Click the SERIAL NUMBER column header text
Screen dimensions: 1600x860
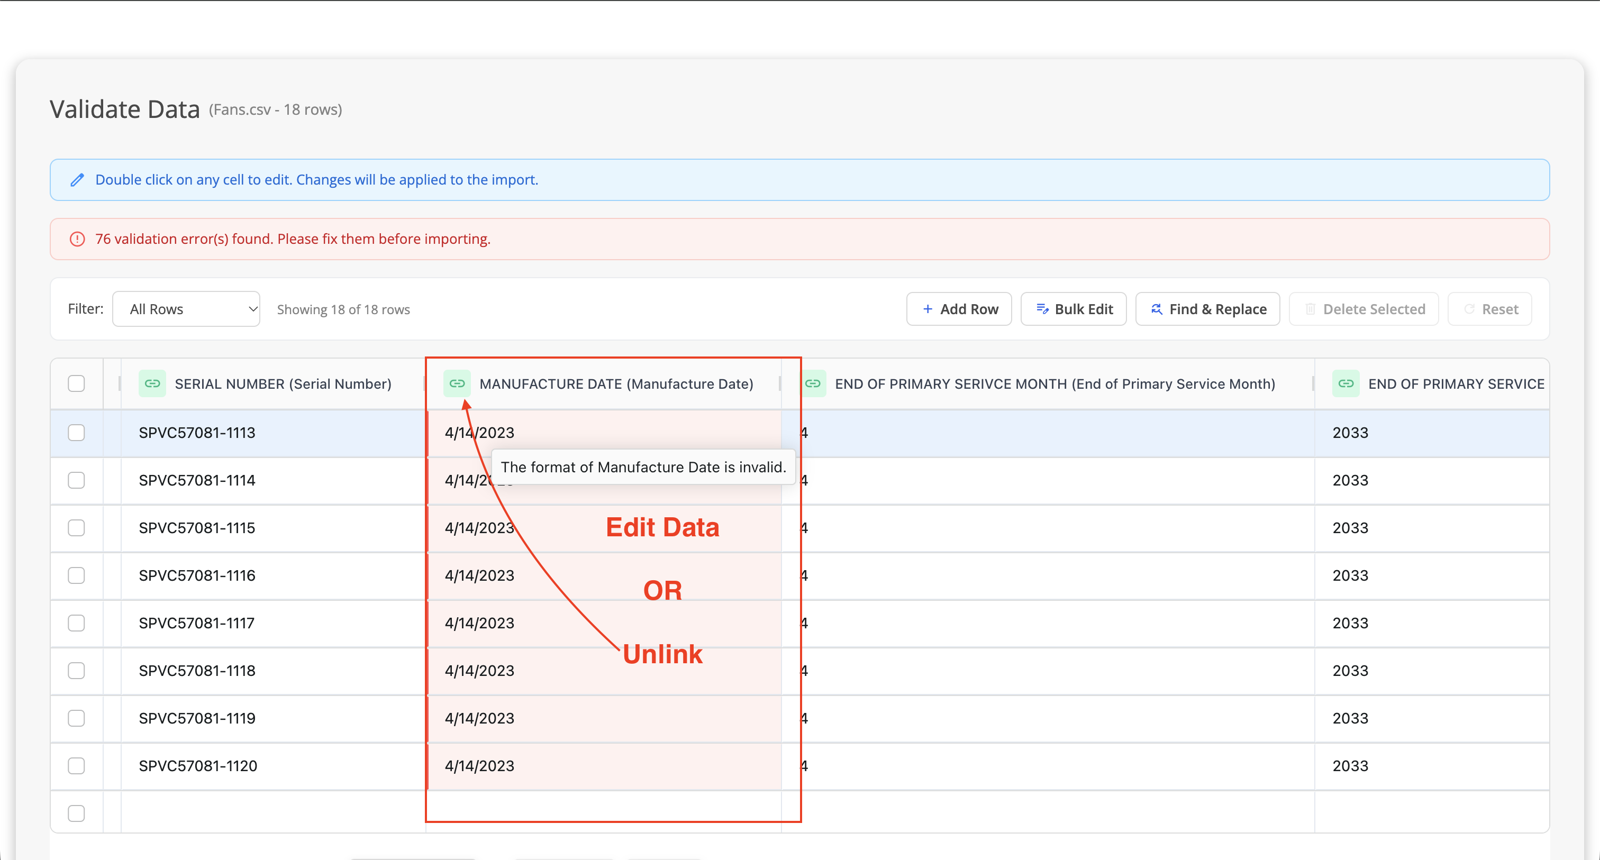[x=283, y=384]
